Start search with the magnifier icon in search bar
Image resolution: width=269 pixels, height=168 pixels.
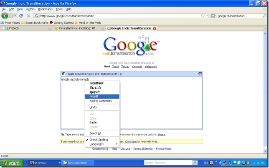[264, 16]
